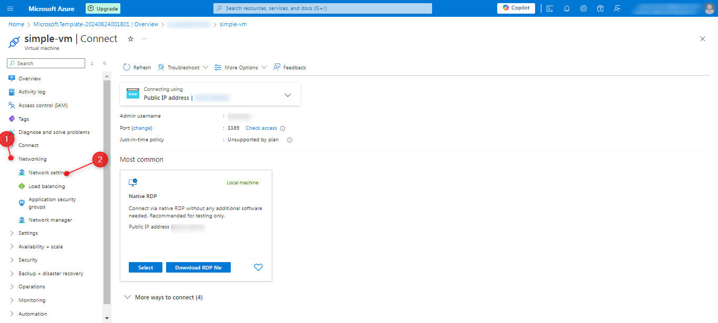Click the simple-vm breadcrumb link

click(233, 24)
